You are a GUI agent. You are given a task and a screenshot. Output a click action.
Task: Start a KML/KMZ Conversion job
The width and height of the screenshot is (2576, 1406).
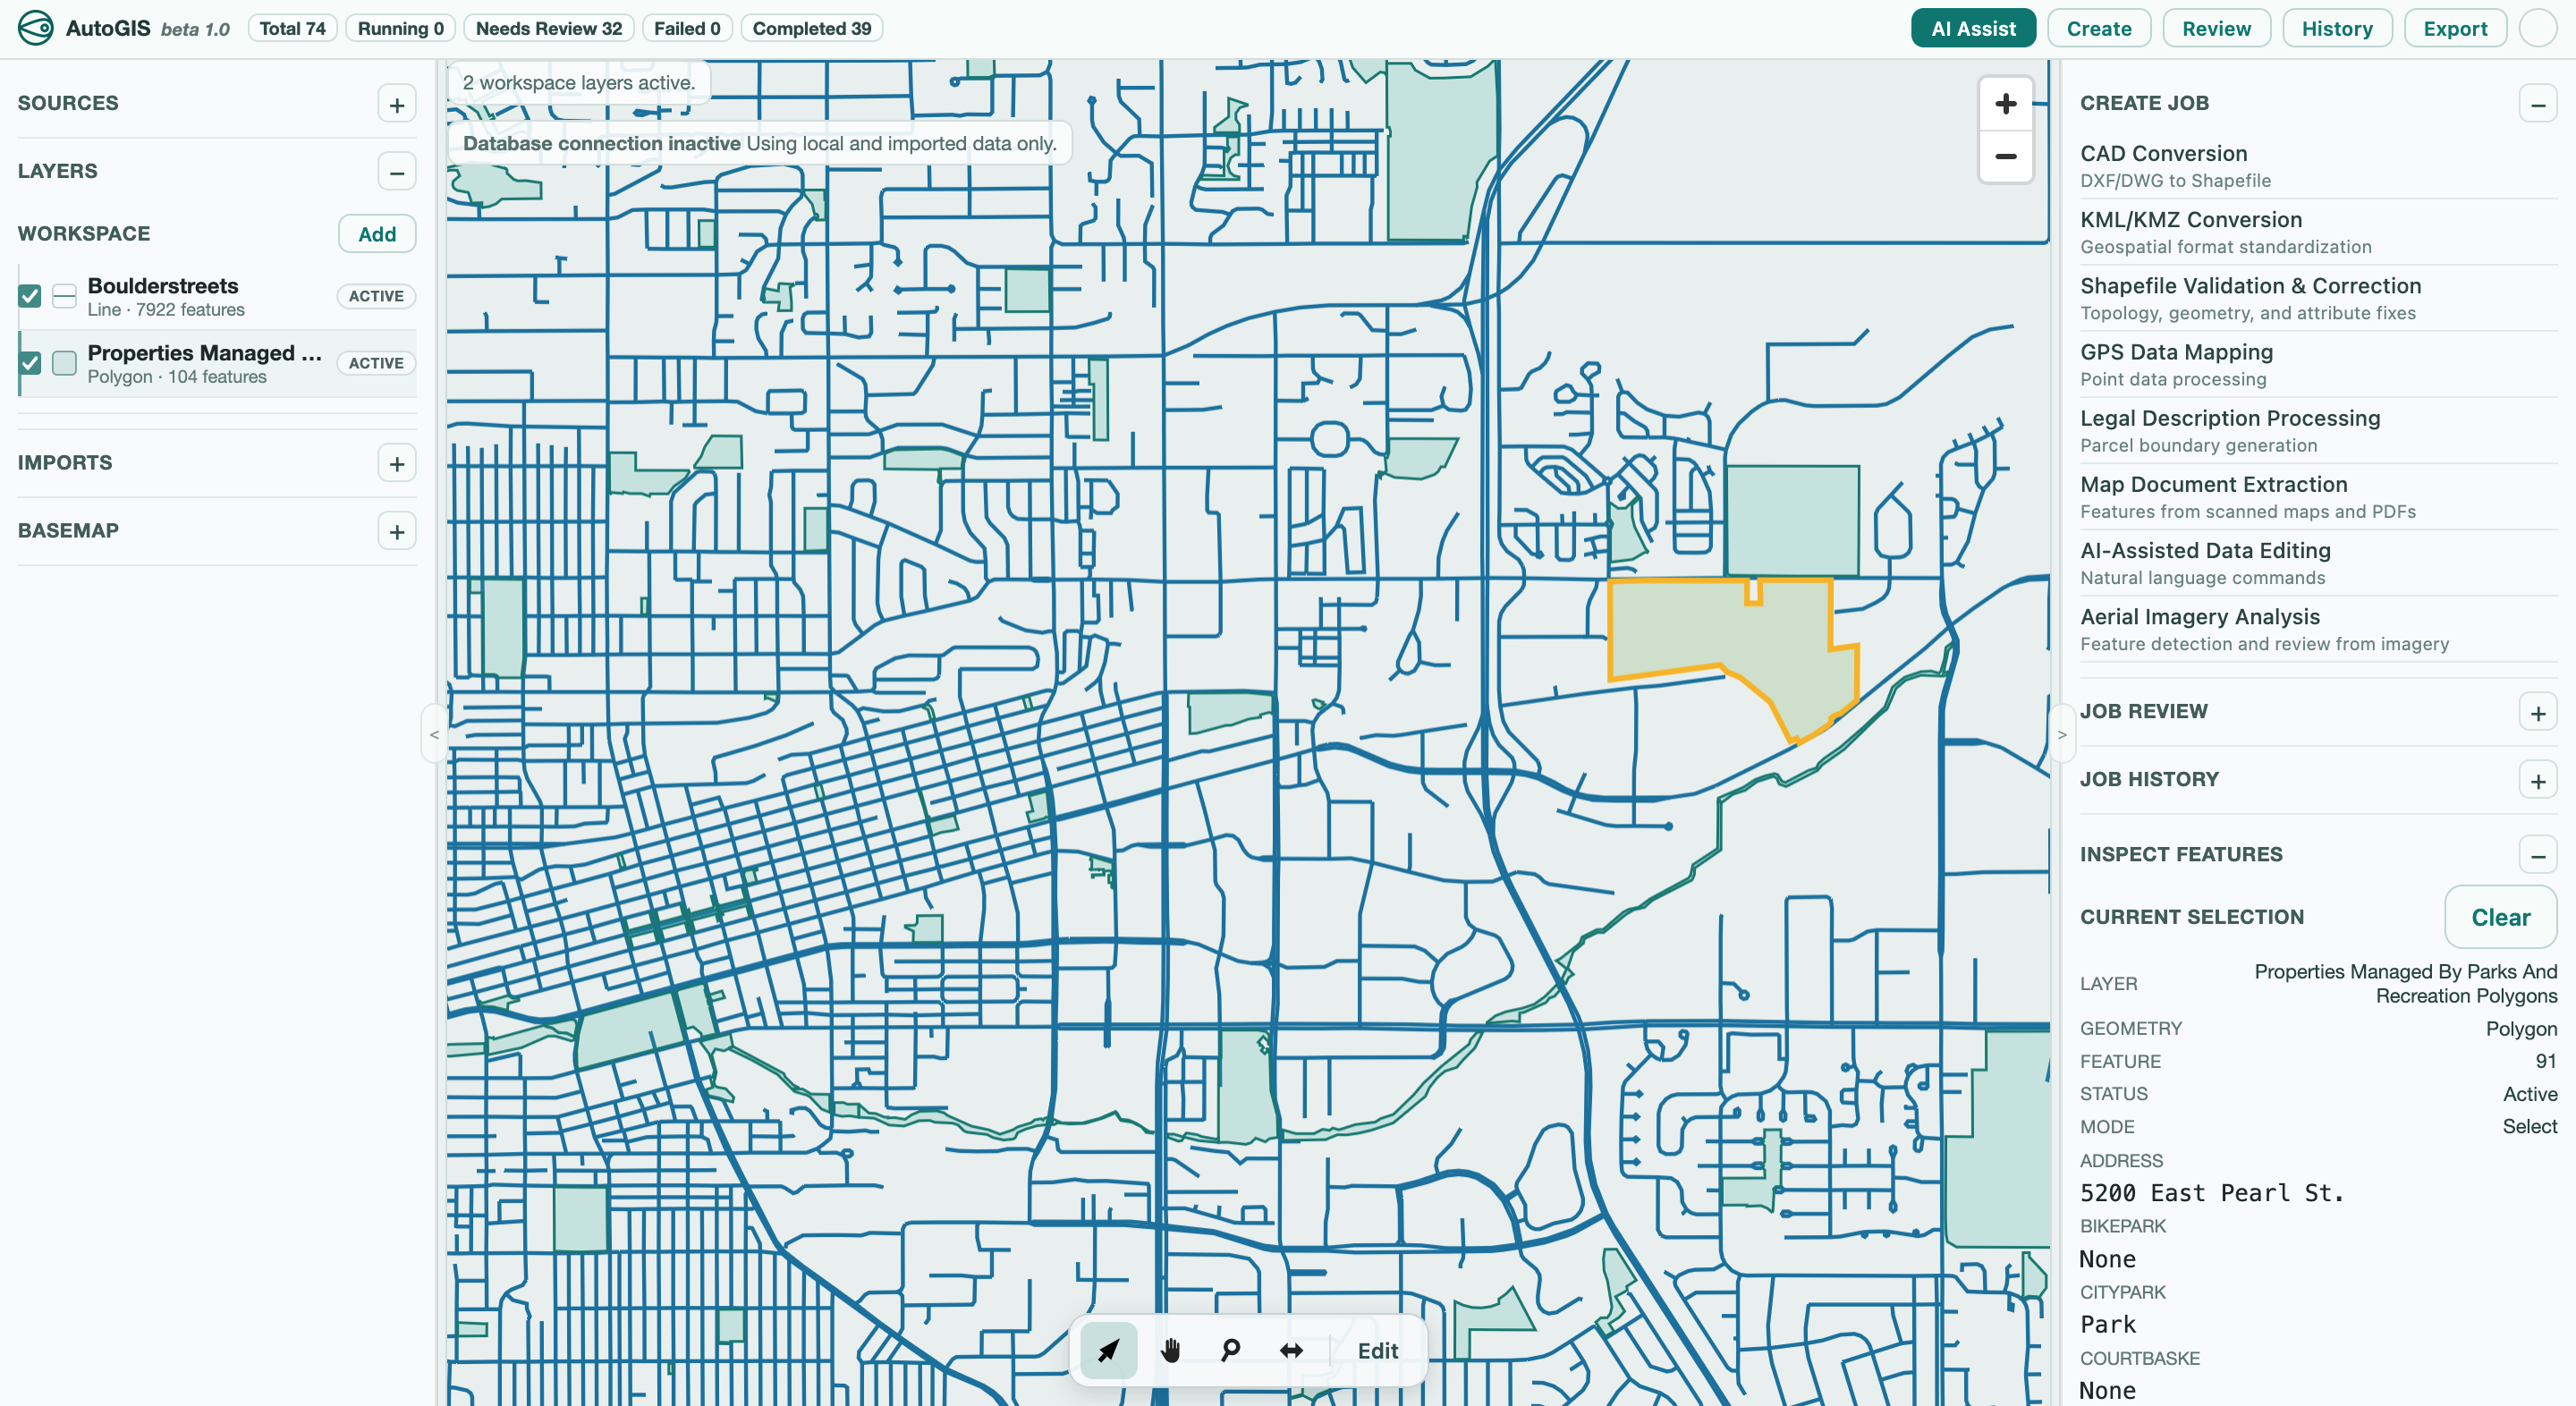click(2317, 232)
